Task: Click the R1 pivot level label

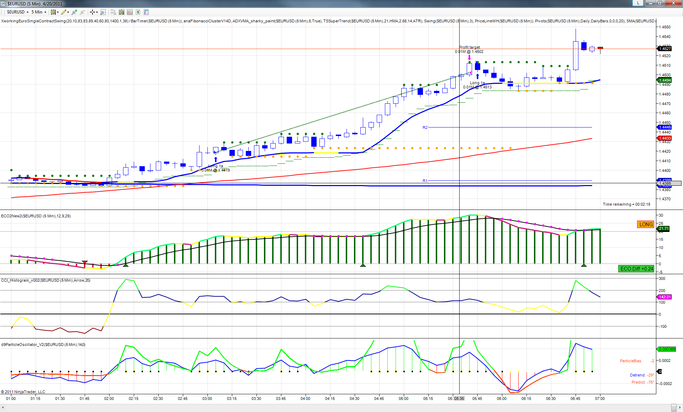Action: pos(425,181)
